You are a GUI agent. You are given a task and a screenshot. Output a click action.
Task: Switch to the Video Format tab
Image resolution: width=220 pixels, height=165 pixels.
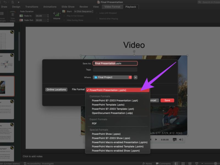[112, 7]
